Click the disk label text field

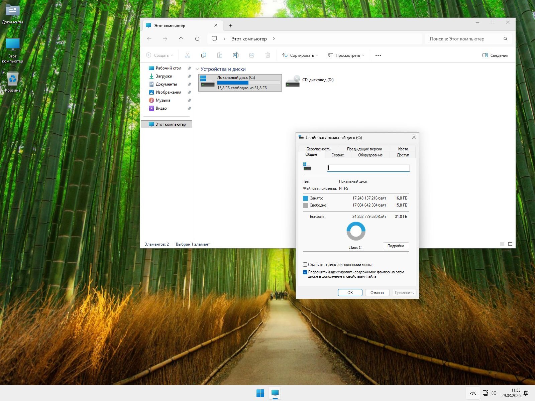click(368, 168)
